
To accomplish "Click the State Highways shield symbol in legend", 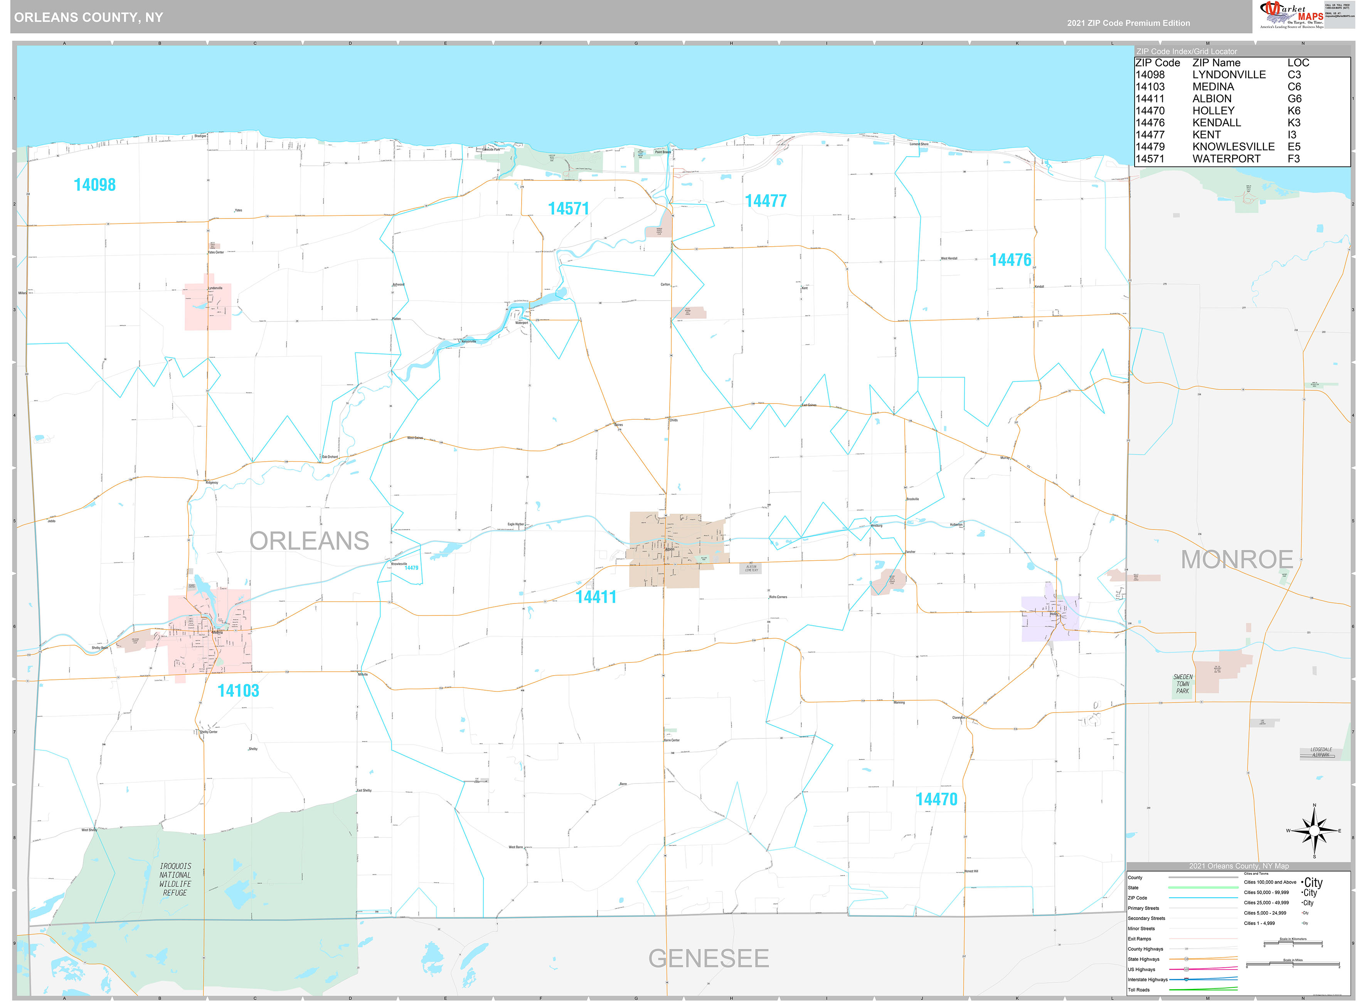I will (1186, 959).
